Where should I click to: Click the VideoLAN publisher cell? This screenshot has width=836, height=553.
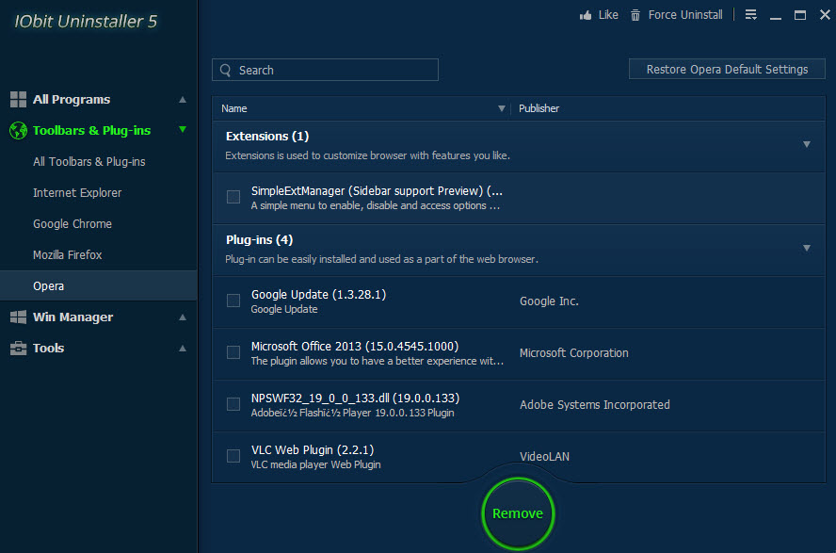pyautogui.click(x=544, y=457)
